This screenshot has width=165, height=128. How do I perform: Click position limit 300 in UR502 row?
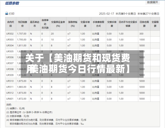[141, 34]
